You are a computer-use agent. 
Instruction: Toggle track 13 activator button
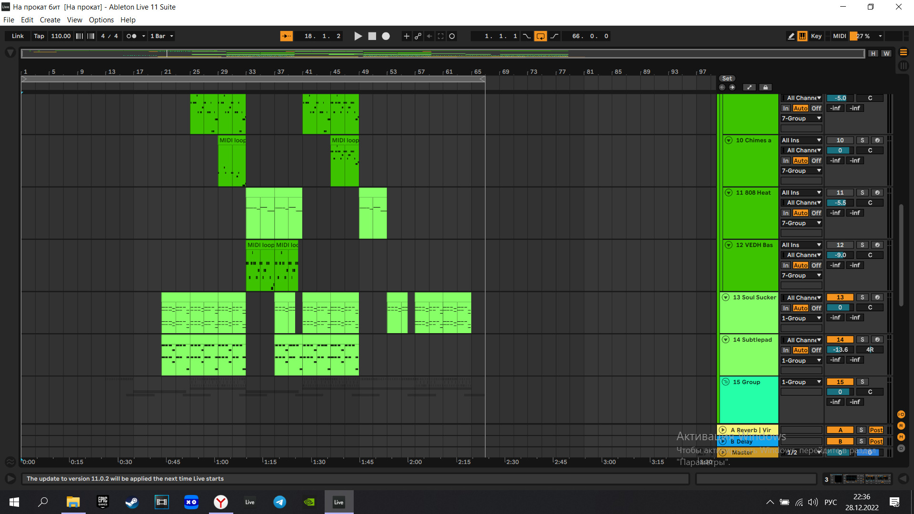click(x=840, y=297)
